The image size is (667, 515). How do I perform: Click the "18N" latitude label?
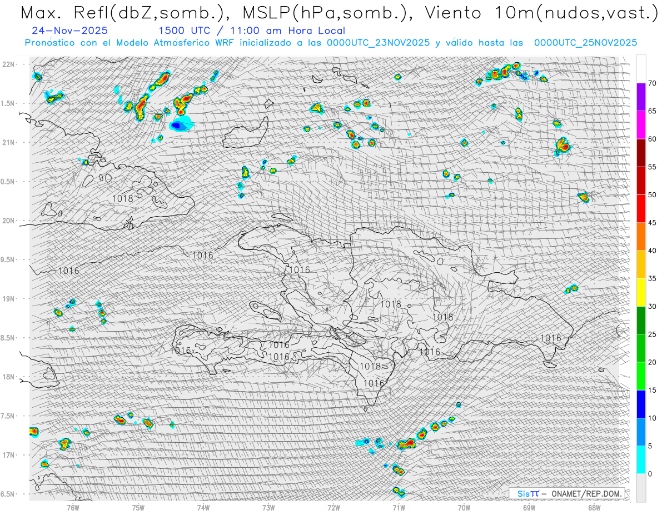tap(8, 377)
